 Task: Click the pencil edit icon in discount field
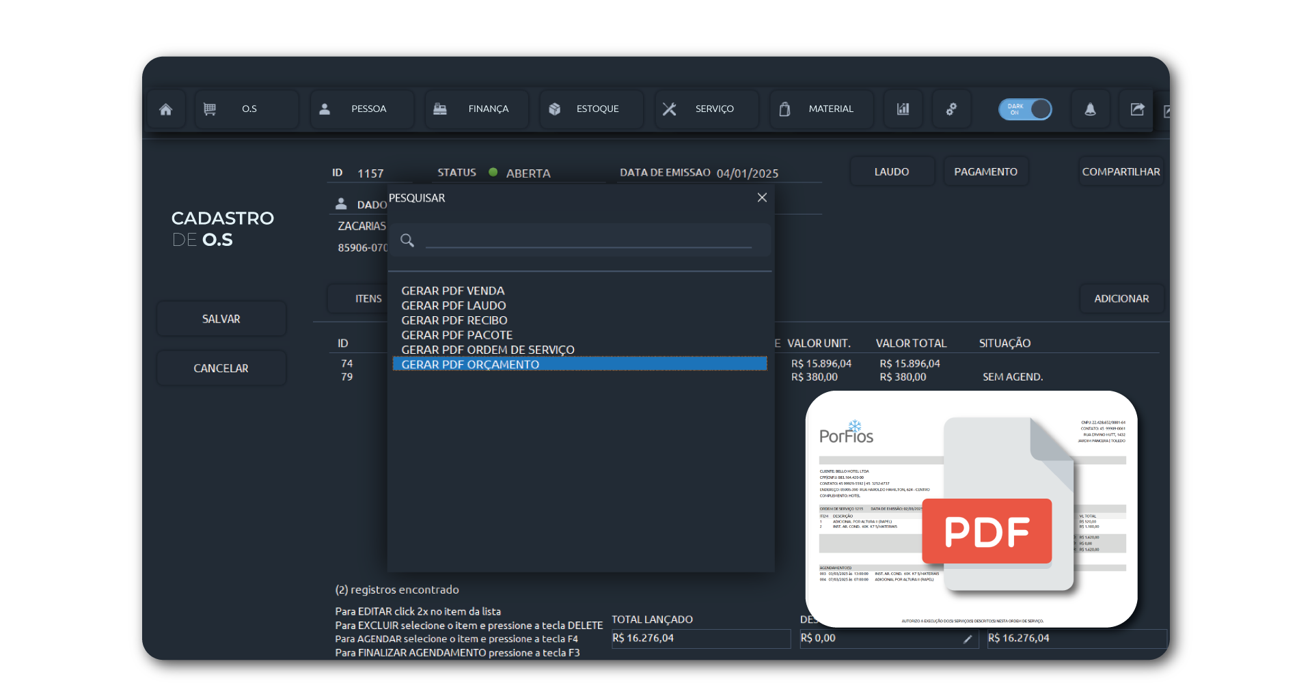point(967,639)
